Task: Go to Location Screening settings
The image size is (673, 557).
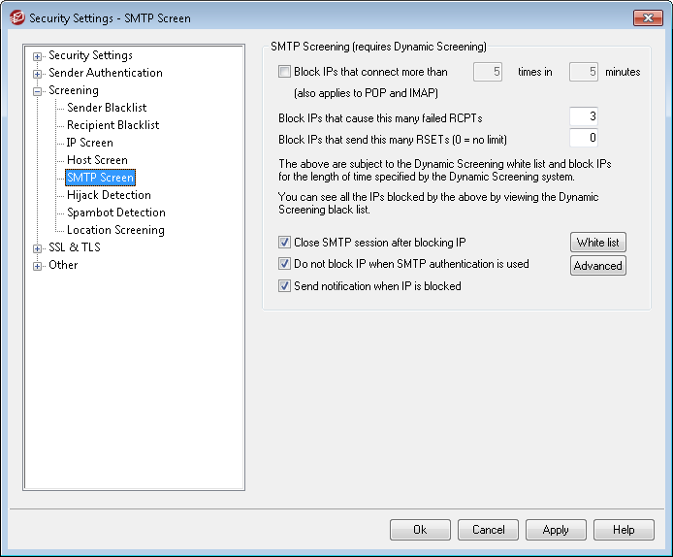Action: [115, 230]
